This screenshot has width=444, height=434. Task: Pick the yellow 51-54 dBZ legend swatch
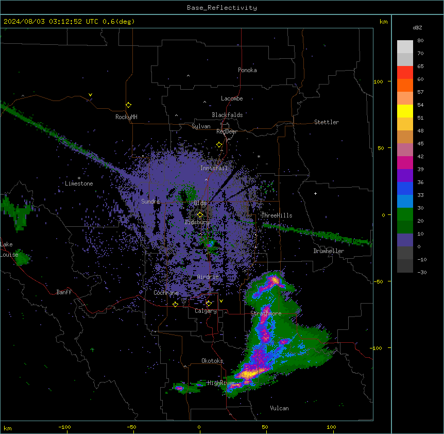pyautogui.click(x=405, y=111)
